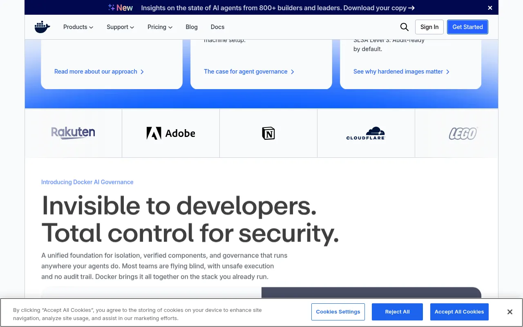Click the Adobe logo
Viewport: 523px width, 327px height.
[x=171, y=133]
